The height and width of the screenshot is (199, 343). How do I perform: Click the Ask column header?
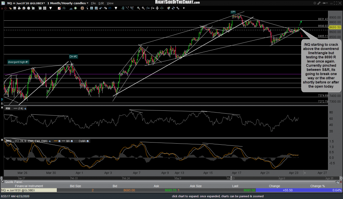[x=156, y=186]
